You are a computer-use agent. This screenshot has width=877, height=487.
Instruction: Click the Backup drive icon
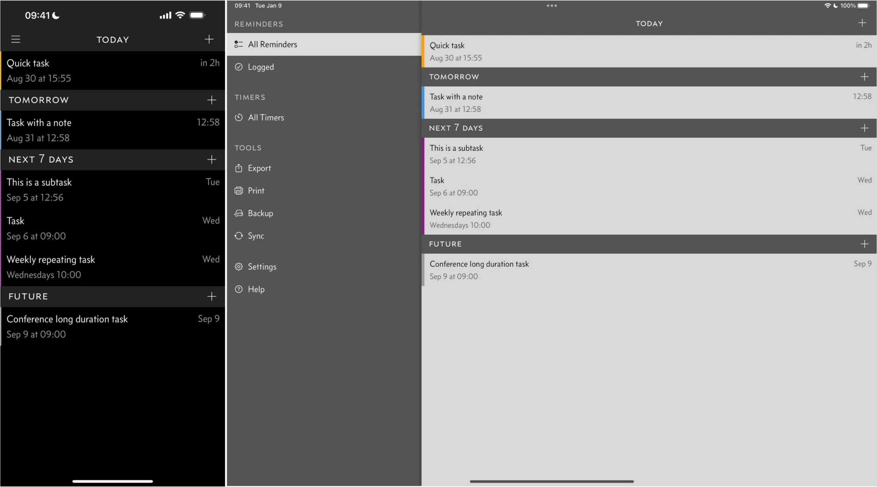tap(239, 213)
